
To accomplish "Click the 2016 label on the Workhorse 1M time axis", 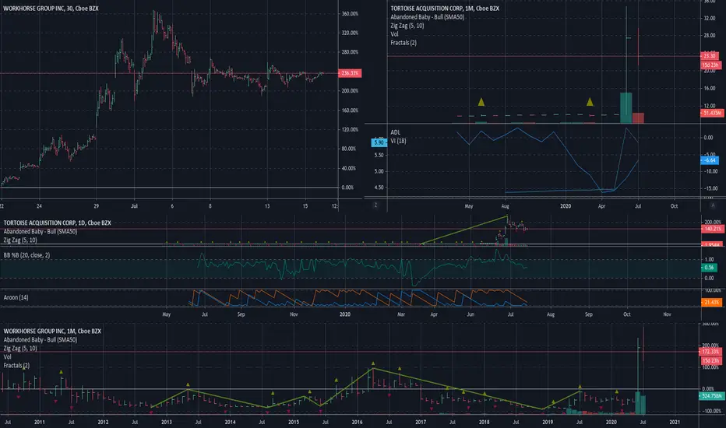I will (x=357, y=422).
